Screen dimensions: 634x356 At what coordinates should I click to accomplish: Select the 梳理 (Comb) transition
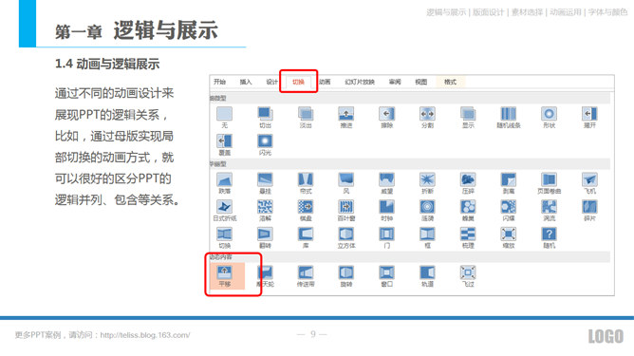(x=468, y=238)
